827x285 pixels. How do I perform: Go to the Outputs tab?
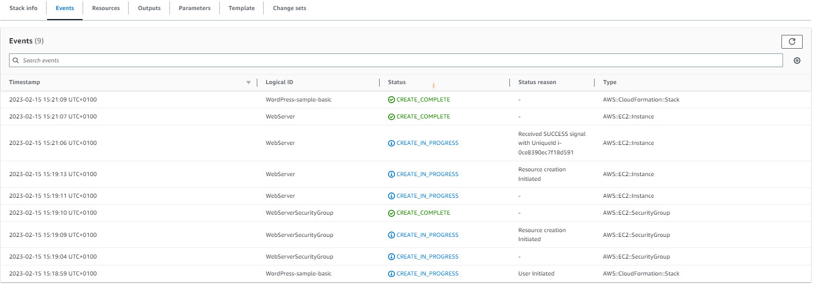(149, 8)
